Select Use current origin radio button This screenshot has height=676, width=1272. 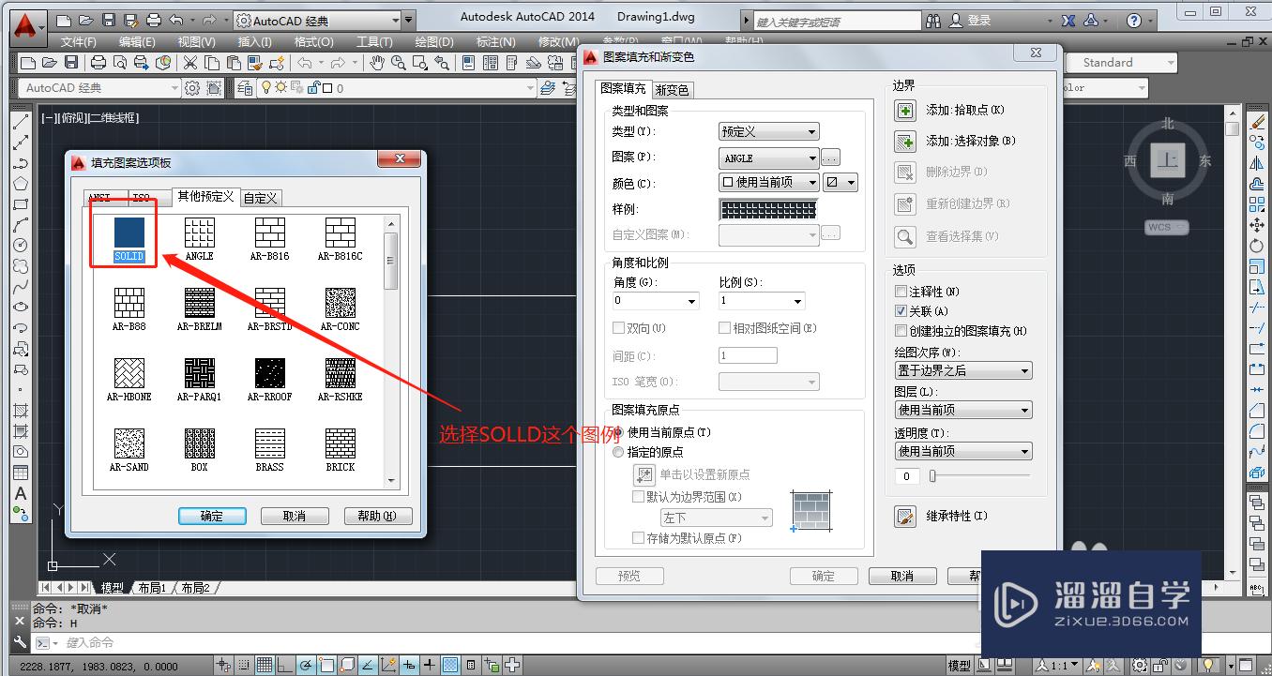618,432
